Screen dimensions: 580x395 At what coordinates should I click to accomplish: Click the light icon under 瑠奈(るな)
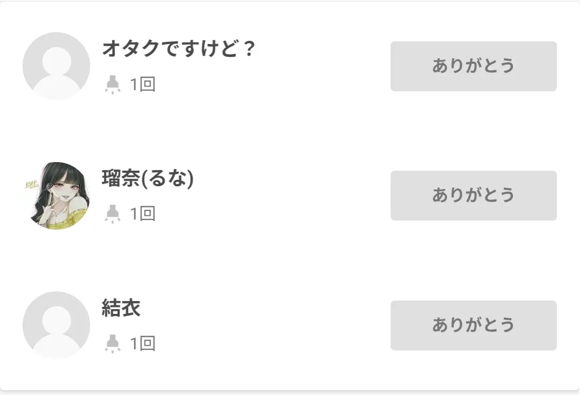112,214
